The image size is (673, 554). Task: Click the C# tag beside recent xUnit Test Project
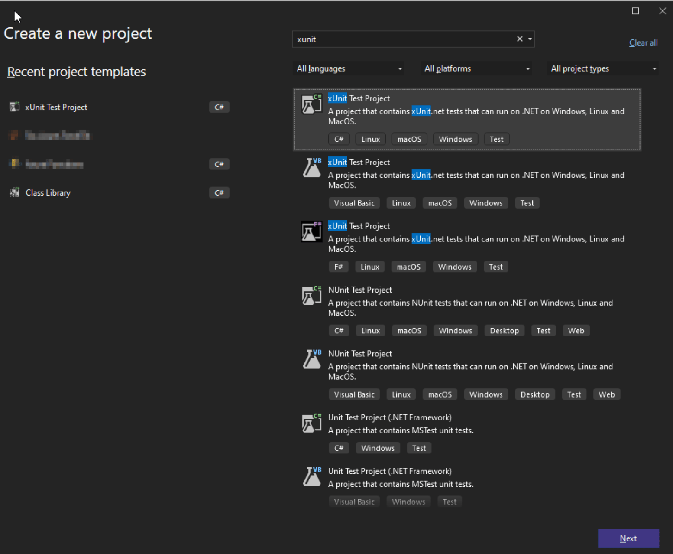pyautogui.click(x=219, y=107)
